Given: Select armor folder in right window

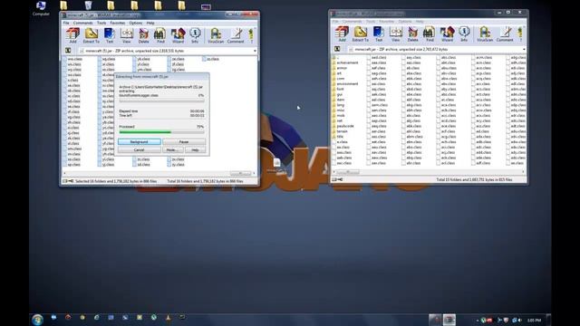Looking at the screenshot, I should [340, 68].
